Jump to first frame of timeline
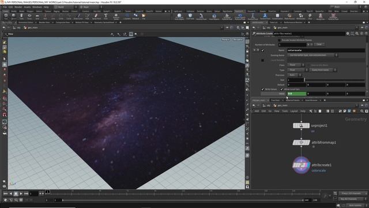Image resolution: width=369 pixels, height=208 pixels. (x=5, y=194)
